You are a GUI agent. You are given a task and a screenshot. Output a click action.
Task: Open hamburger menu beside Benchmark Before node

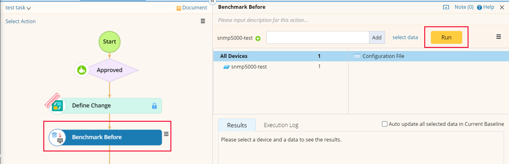166,134
